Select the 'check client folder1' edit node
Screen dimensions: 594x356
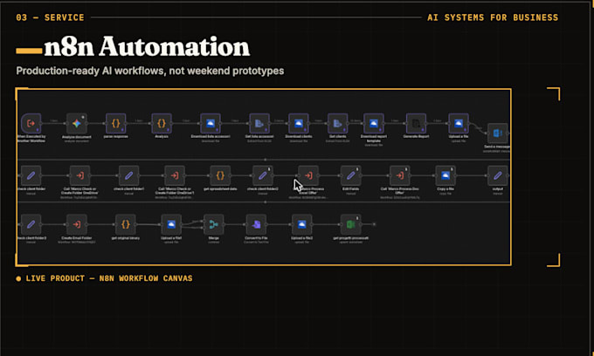(128, 175)
